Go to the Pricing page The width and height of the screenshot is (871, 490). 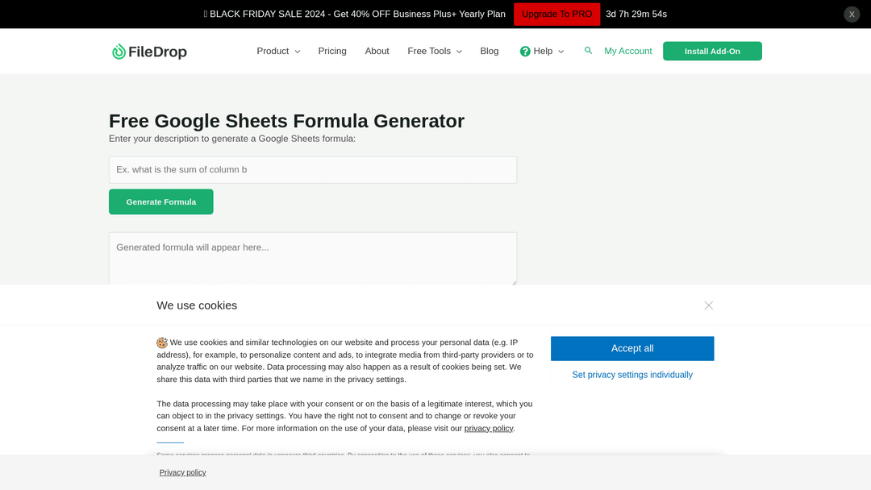[332, 52]
